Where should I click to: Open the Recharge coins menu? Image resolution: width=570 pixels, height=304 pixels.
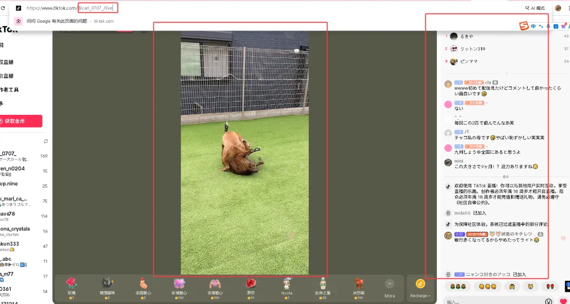tap(420, 288)
